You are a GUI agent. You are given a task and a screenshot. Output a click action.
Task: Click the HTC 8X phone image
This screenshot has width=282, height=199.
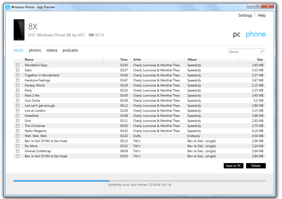click(x=19, y=30)
